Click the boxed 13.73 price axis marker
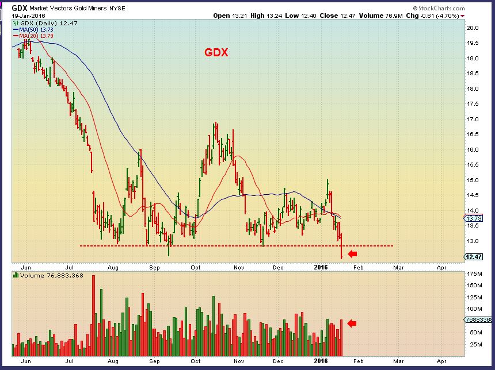495x370 pixels. (x=474, y=218)
